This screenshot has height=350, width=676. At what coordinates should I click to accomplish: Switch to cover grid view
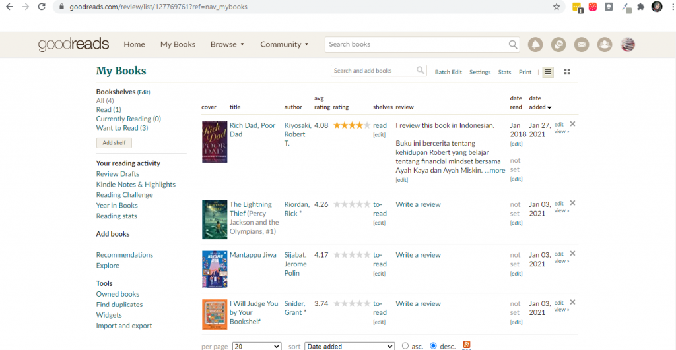click(x=567, y=72)
